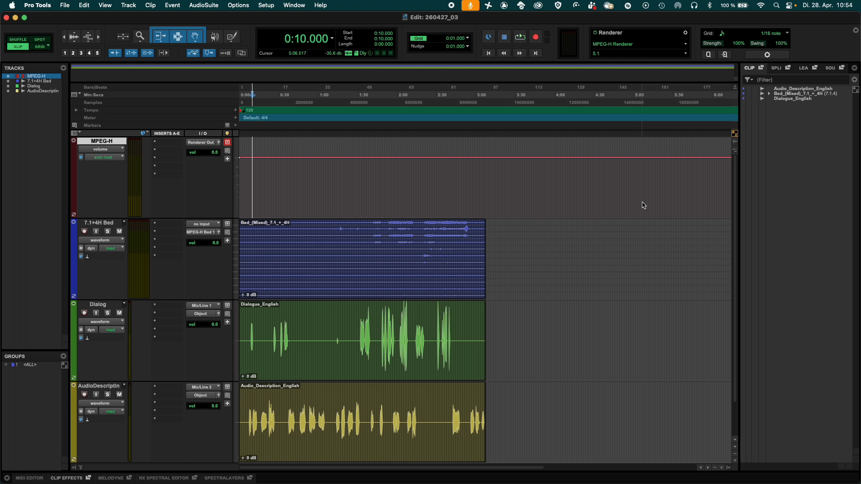This screenshot has height=484, width=861.
Task: Click the Dialog track vol 0.0 fader field
Action: [203, 324]
